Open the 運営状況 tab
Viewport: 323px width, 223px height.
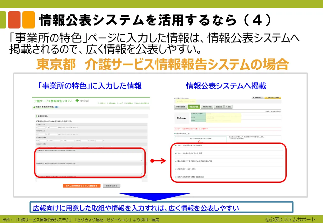click(x=219, y=107)
